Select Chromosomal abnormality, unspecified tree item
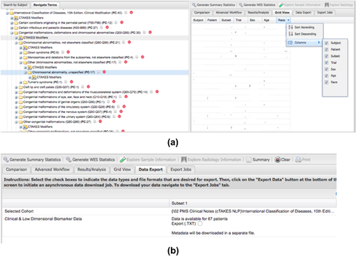The height and width of the screenshot is (256, 356). click(63, 72)
